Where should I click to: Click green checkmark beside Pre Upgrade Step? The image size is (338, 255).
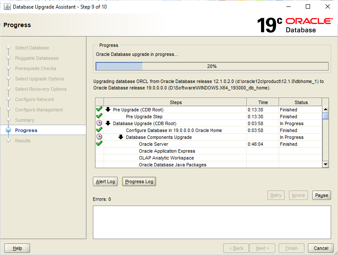[99, 116]
